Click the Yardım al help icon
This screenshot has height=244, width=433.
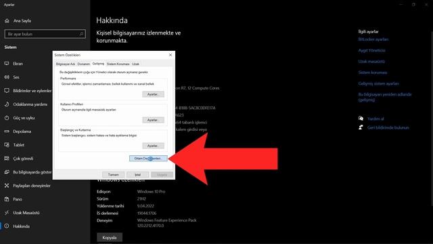(361, 119)
